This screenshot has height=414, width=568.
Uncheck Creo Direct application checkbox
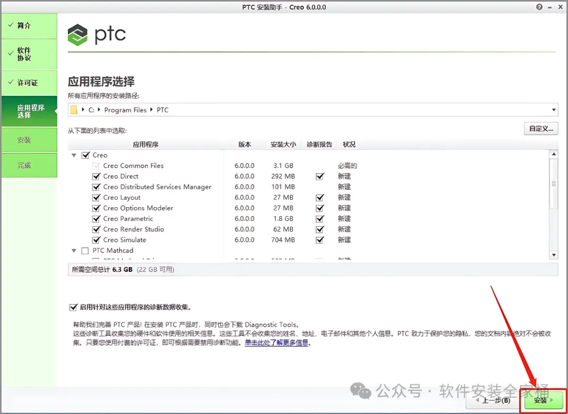[96, 176]
